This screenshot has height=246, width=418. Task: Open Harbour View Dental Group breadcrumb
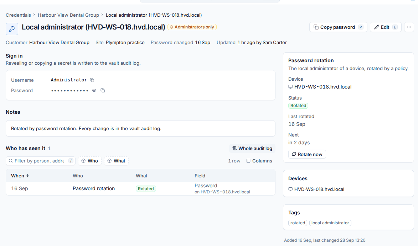(x=68, y=15)
